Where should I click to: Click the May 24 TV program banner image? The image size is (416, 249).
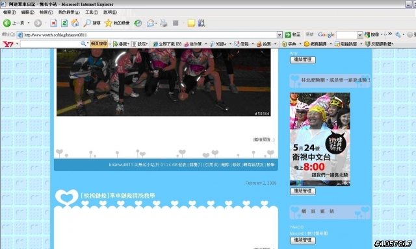pos(320,139)
